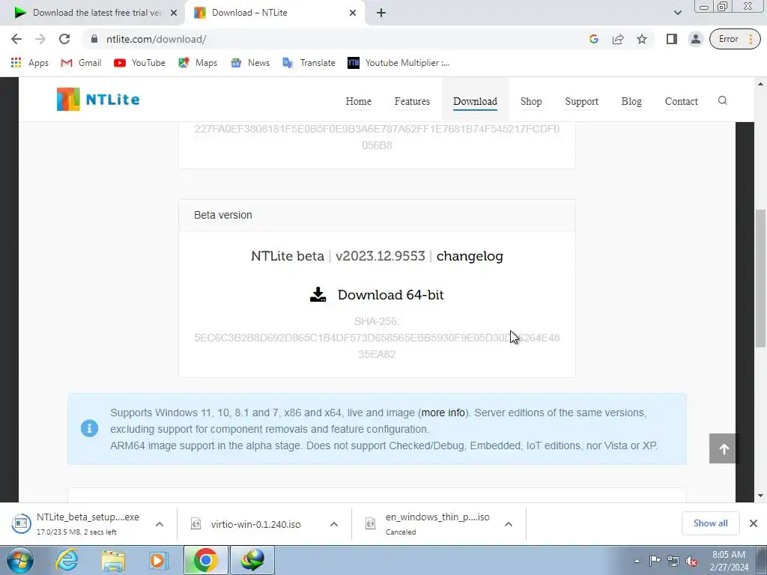Open Windows Media Player from taskbar
767x575 pixels.
click(159, 560)
